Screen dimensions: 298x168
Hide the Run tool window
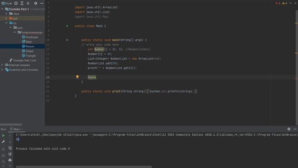pos(295,129)
